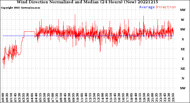
Task: Click the "11:40" time axis label
Action: 86,98
